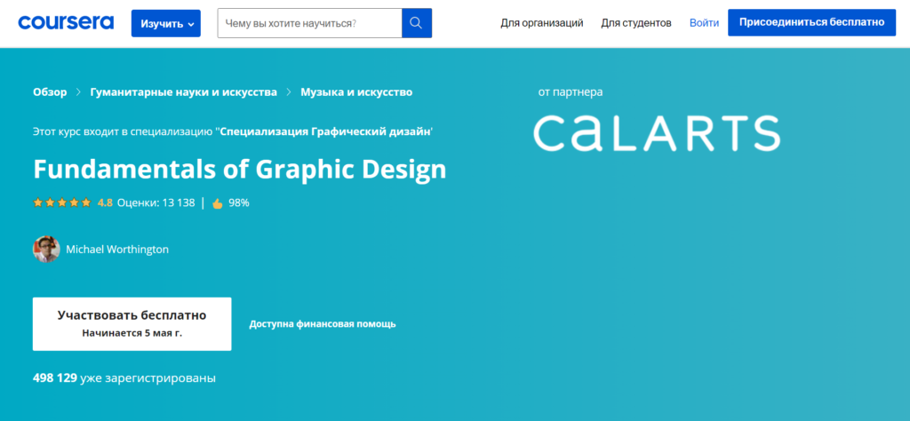Image resolution: width=910 pixels, height=421 pixels.
Task: Click Michael Worthington's avatar photo
Action: [46, 250]
